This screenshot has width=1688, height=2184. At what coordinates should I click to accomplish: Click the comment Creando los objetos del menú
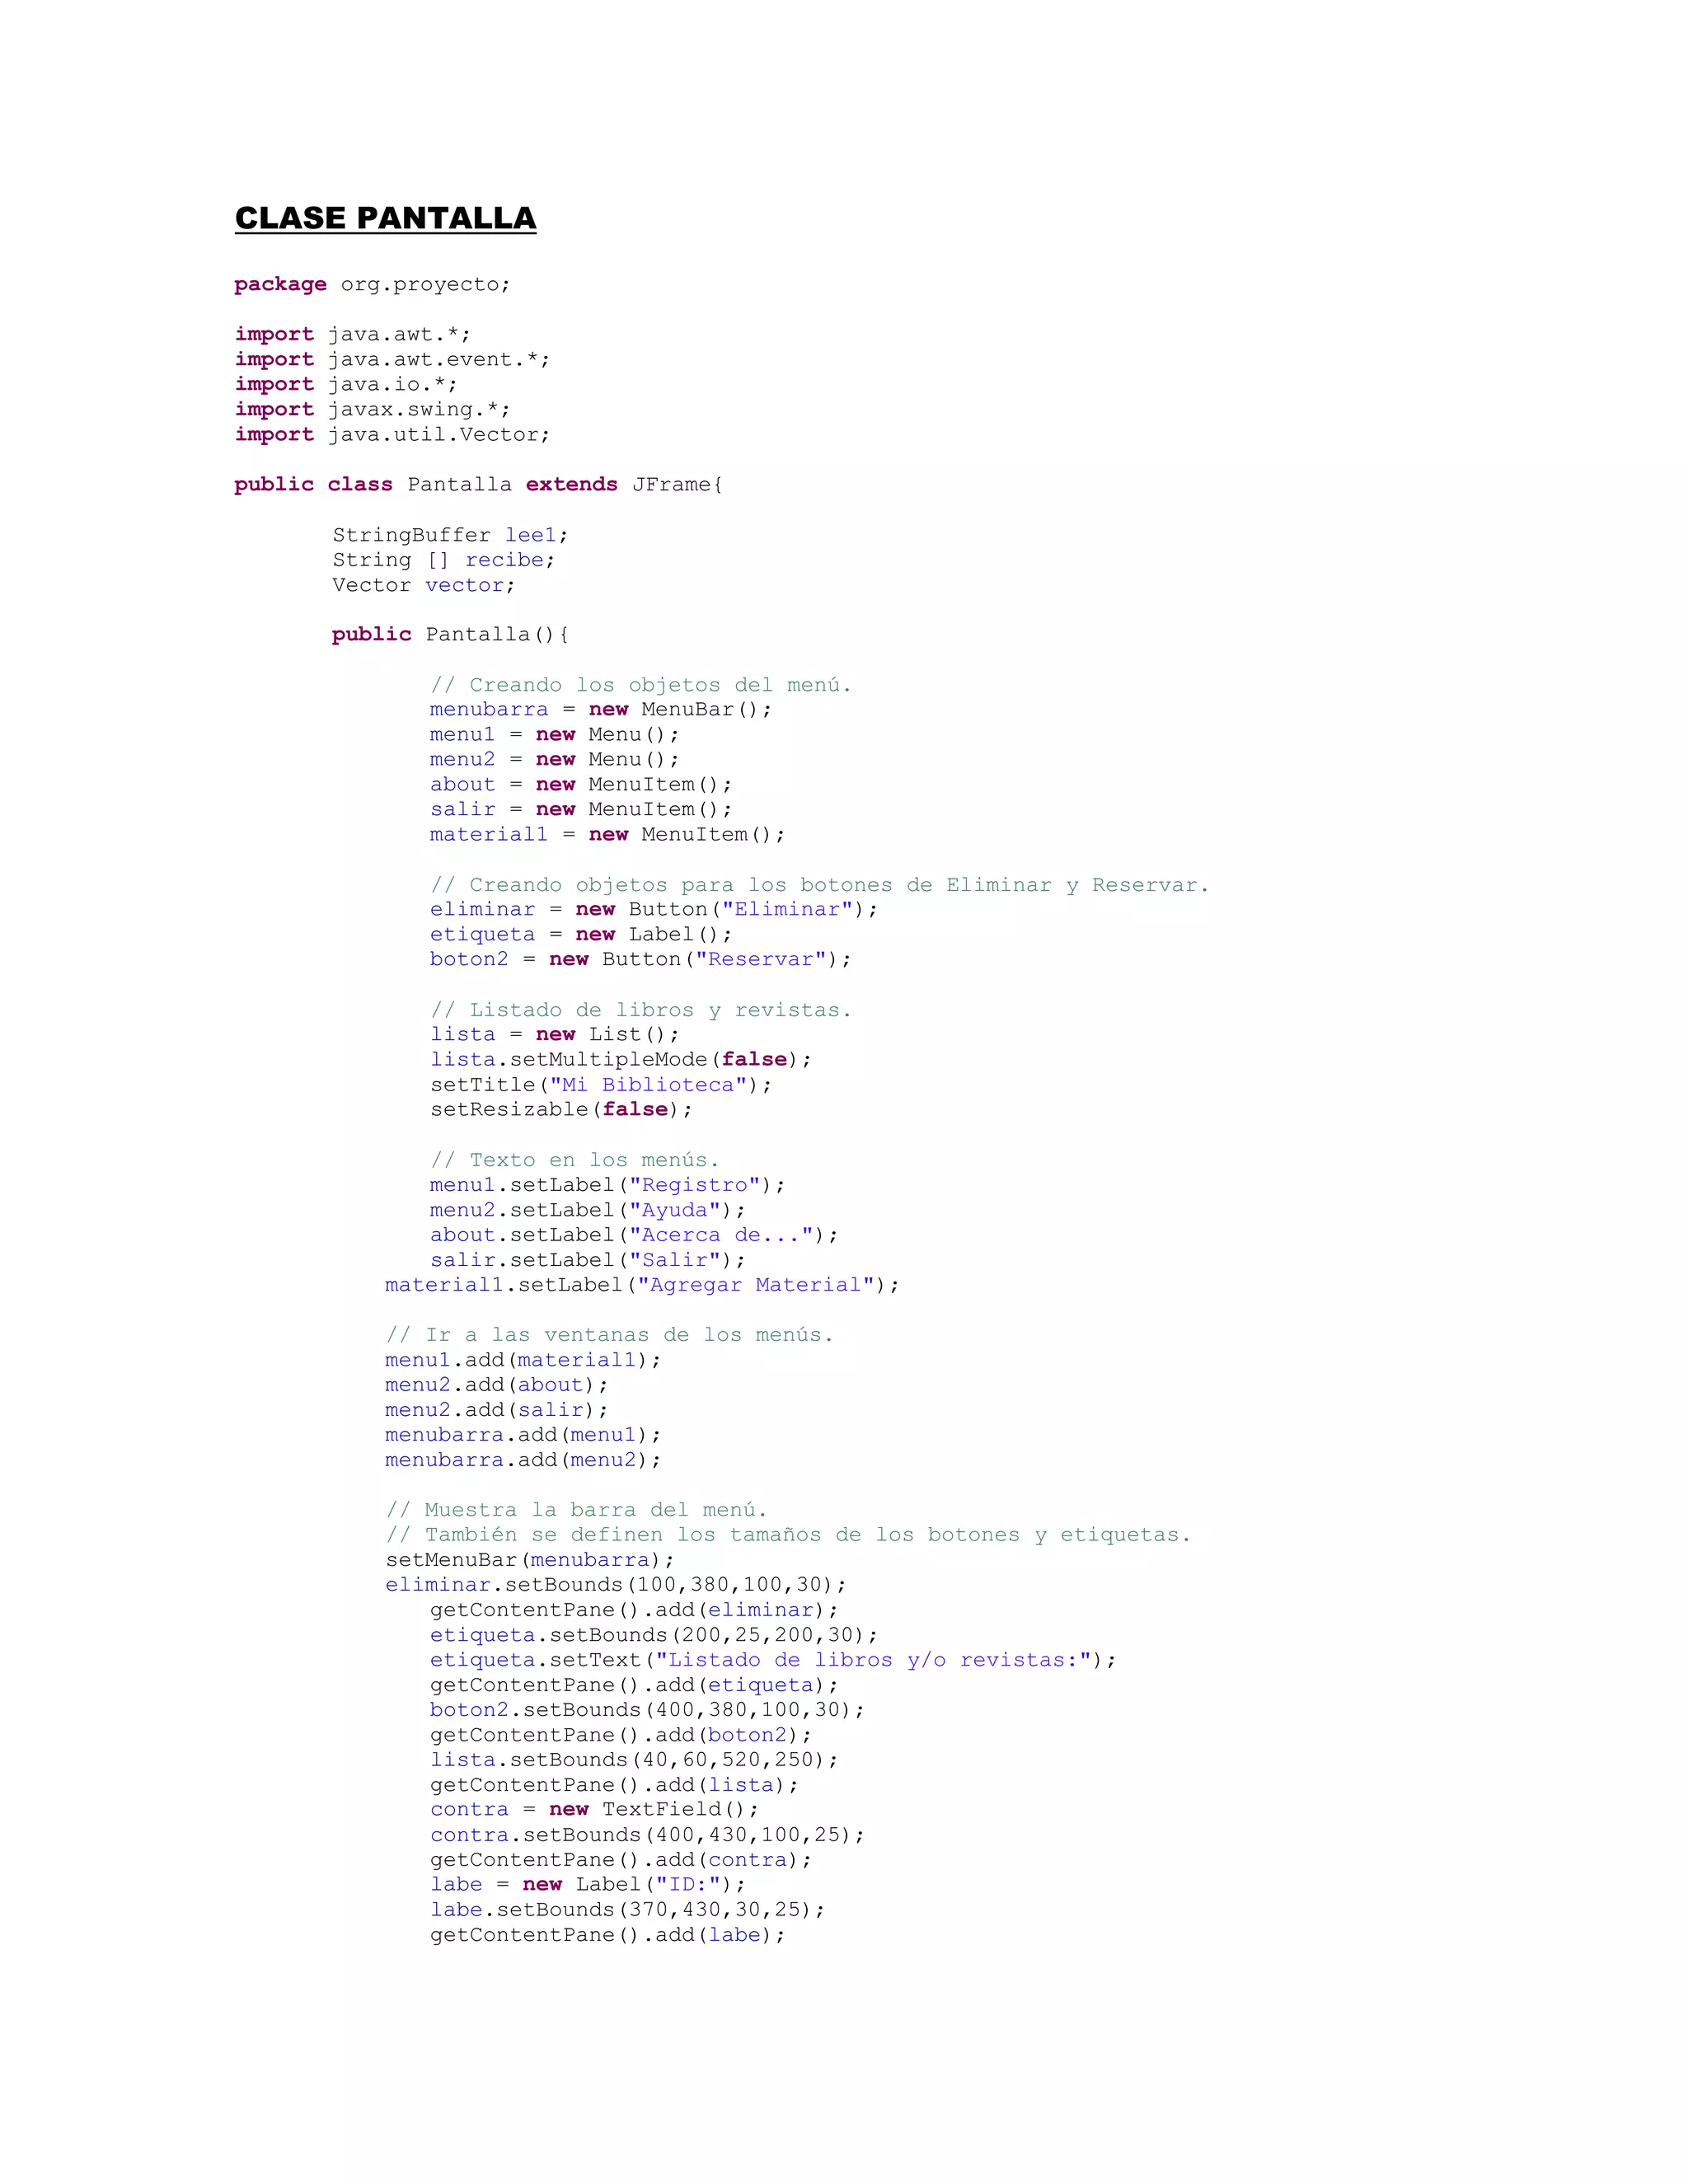point(640,685)
